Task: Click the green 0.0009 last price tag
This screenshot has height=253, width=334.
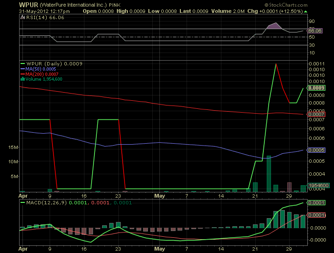Action: (x=316, y=88)
